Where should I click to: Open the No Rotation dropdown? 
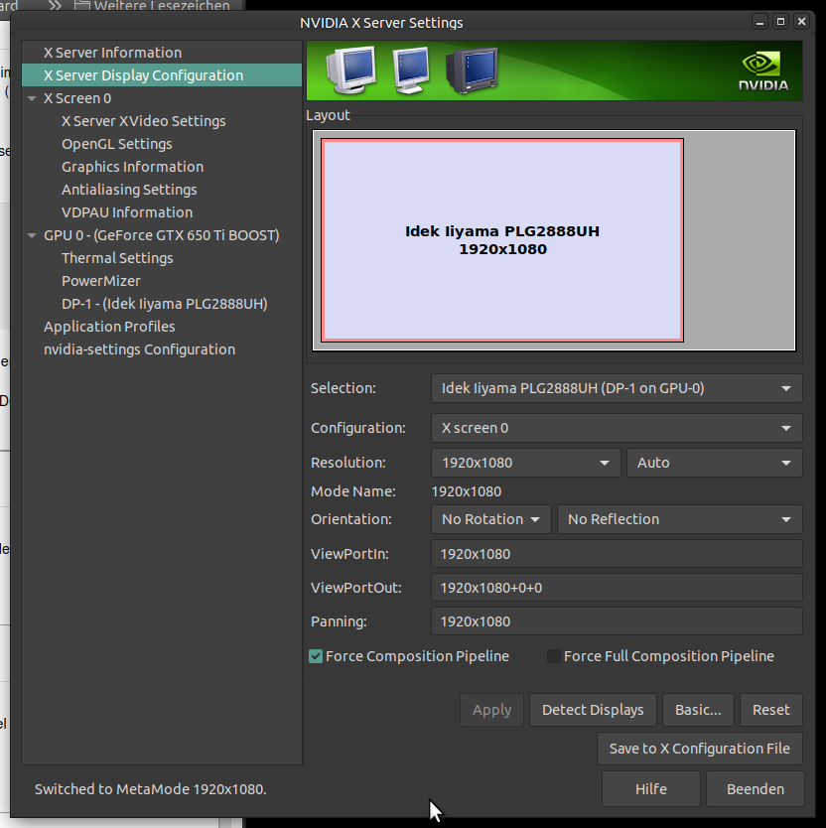(x=490, y=519)
